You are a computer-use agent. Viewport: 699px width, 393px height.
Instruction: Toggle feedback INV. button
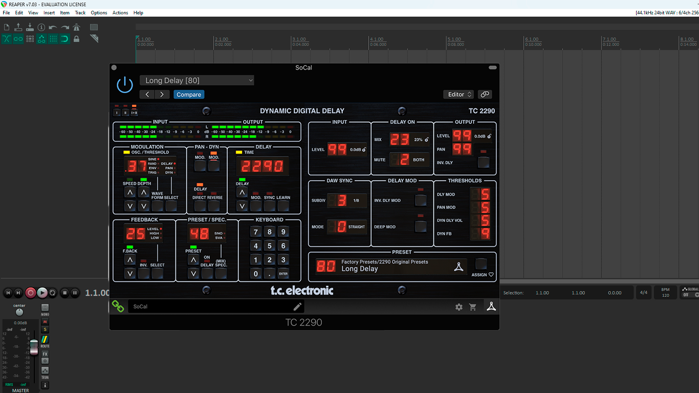pyautogui.click(x=144, y=273)
